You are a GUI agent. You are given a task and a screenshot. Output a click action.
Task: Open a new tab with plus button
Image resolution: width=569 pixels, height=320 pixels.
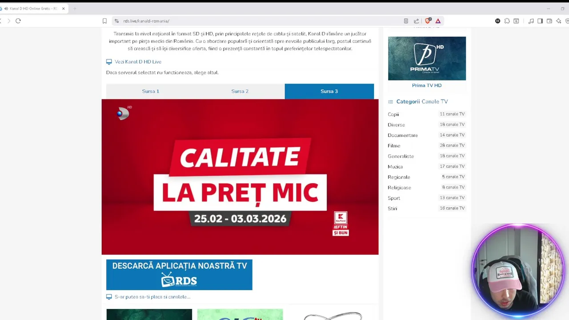click(x=75, y=8)
